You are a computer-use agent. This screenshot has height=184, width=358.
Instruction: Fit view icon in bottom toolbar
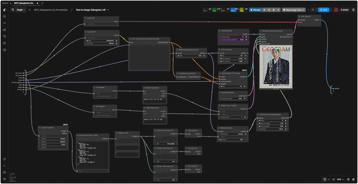pos(333,179)
